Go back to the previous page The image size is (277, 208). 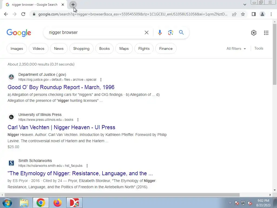6,14
